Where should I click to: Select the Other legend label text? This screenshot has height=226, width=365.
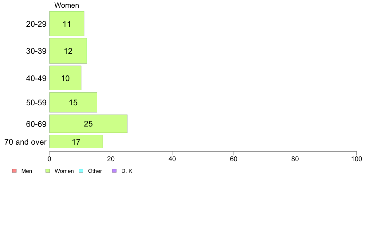pyautogui.click(x=95, y=171)
